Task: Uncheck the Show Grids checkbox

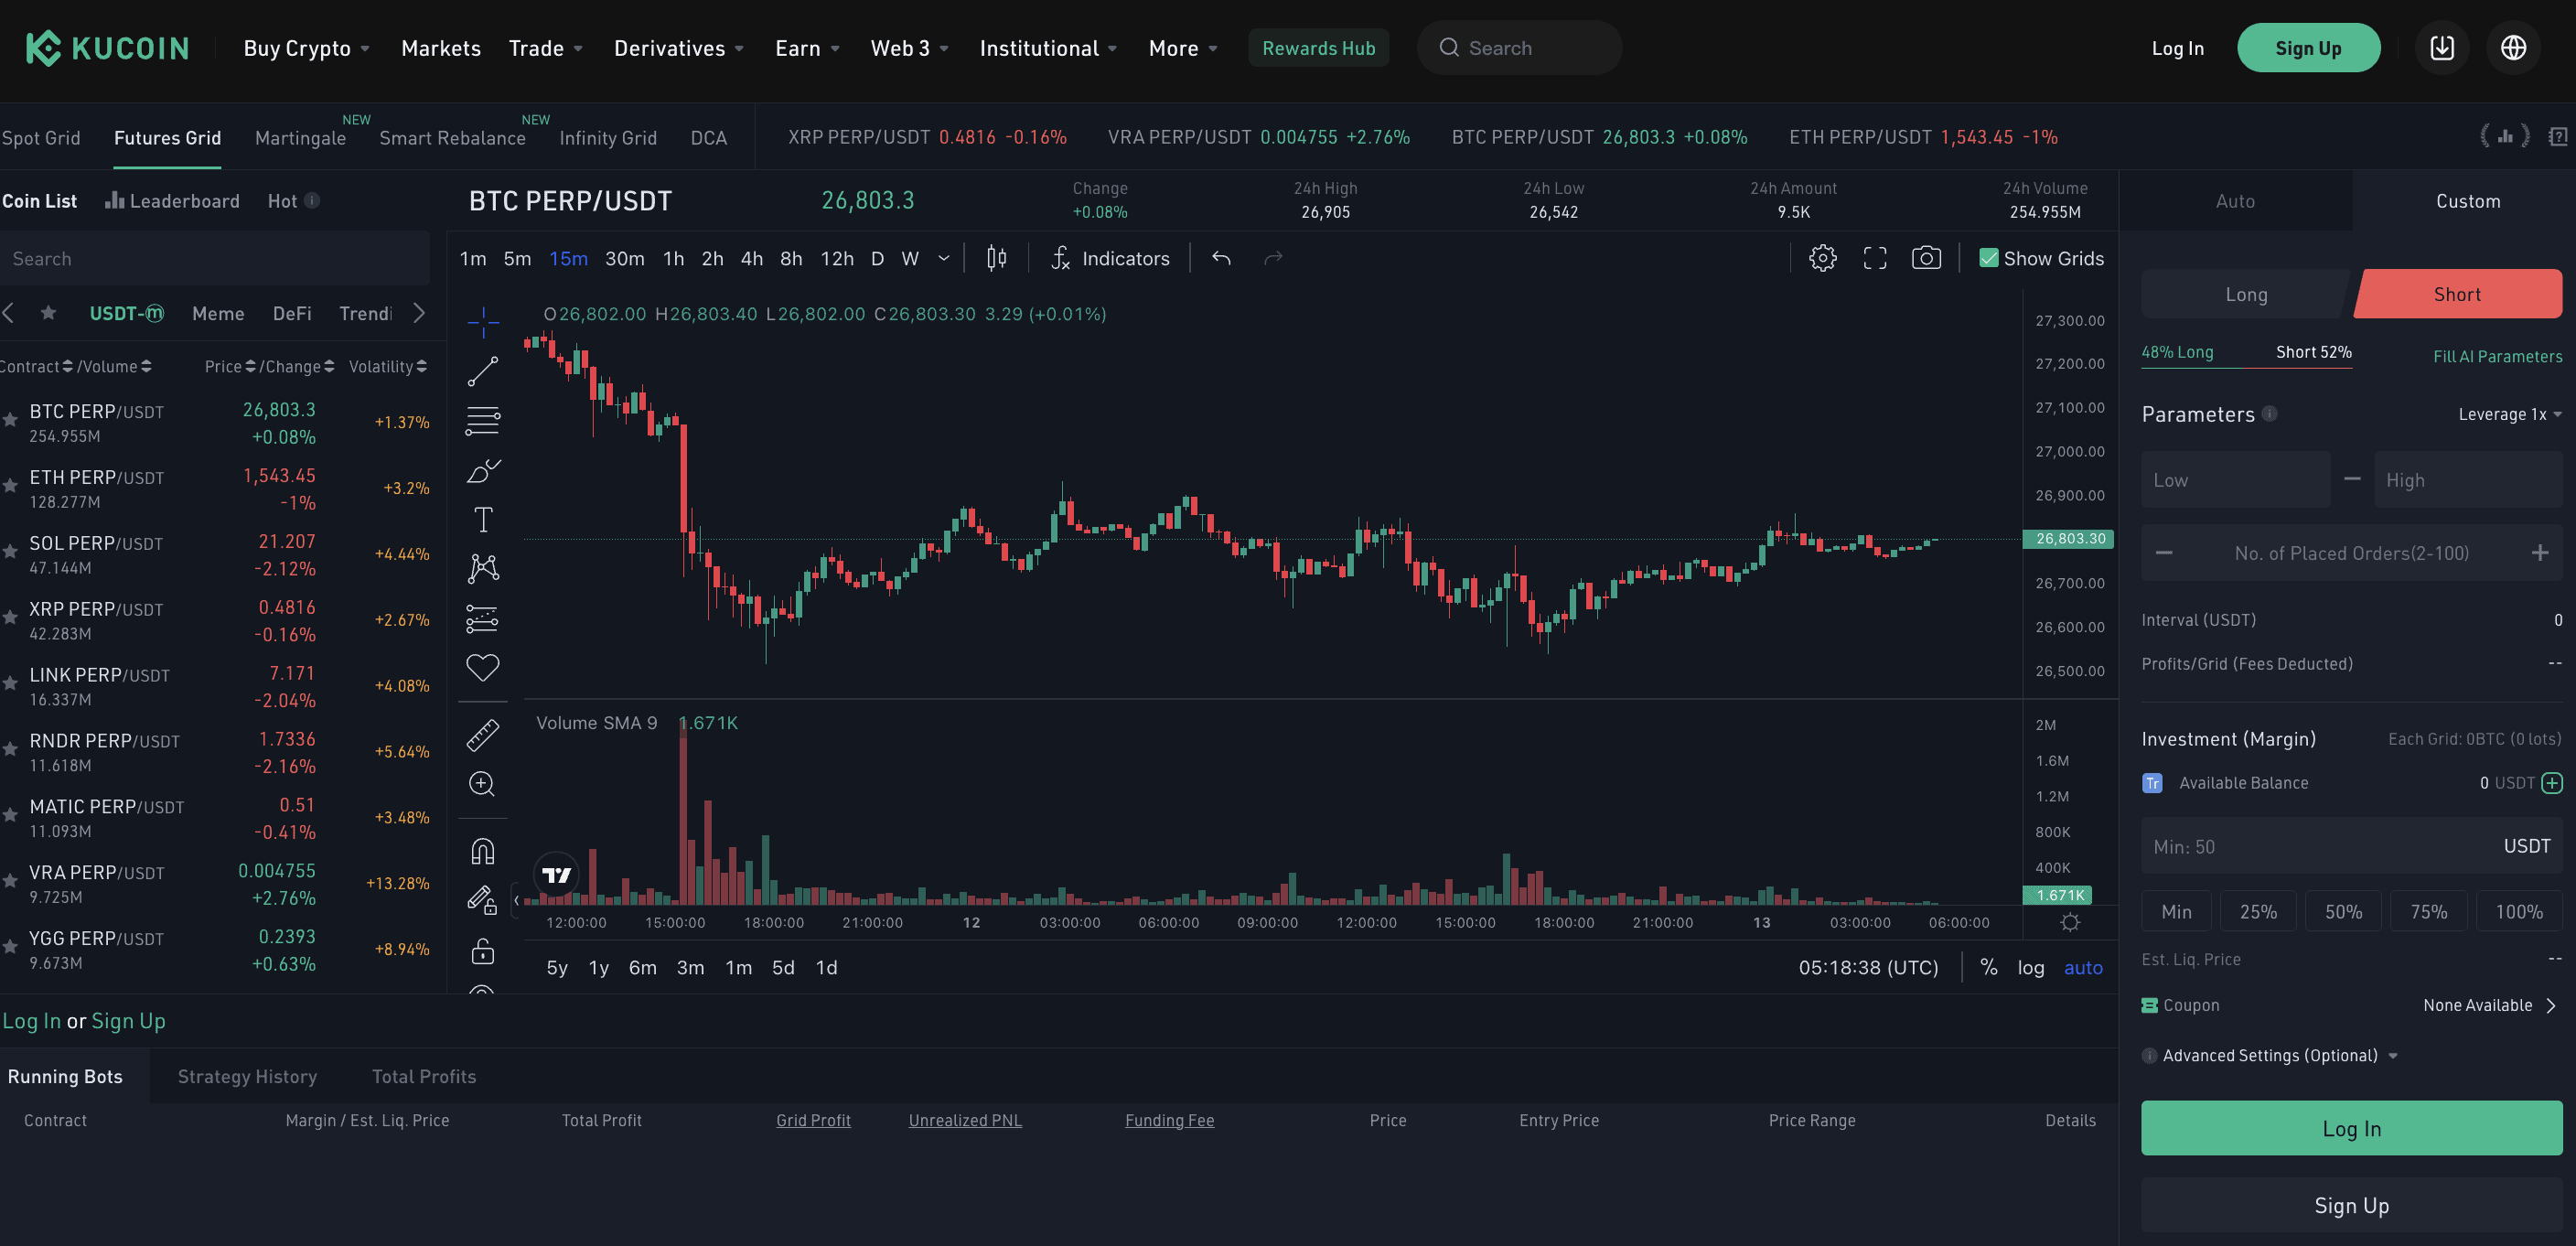Action: coord(1988,258)
